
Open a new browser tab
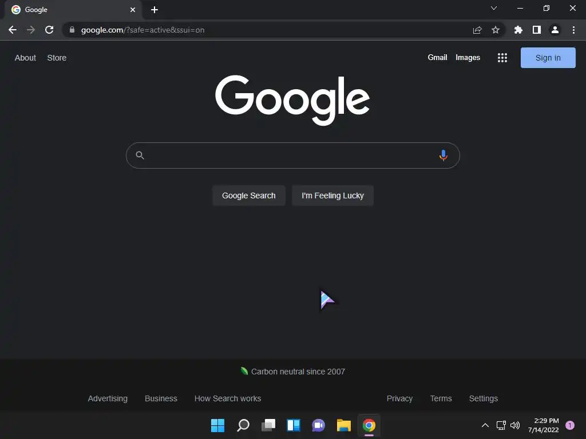point(155,10)
